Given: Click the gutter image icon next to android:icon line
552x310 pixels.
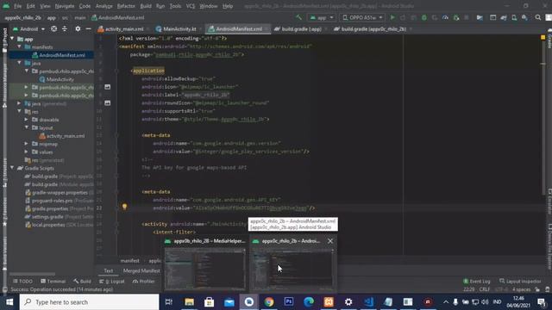Looking at the screenshot, I should (107, 87).
